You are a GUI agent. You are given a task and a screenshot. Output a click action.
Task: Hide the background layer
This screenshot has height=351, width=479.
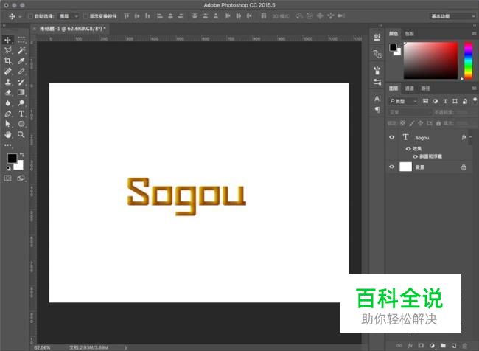tap(391, 167)
